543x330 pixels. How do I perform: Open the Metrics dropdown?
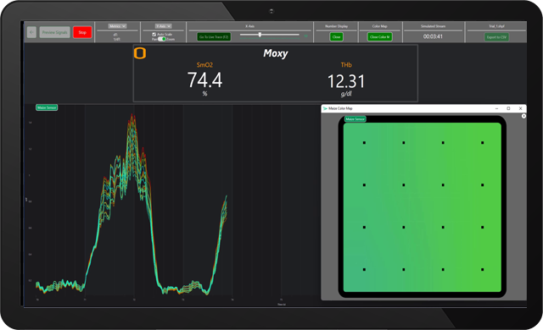point(117,26)
